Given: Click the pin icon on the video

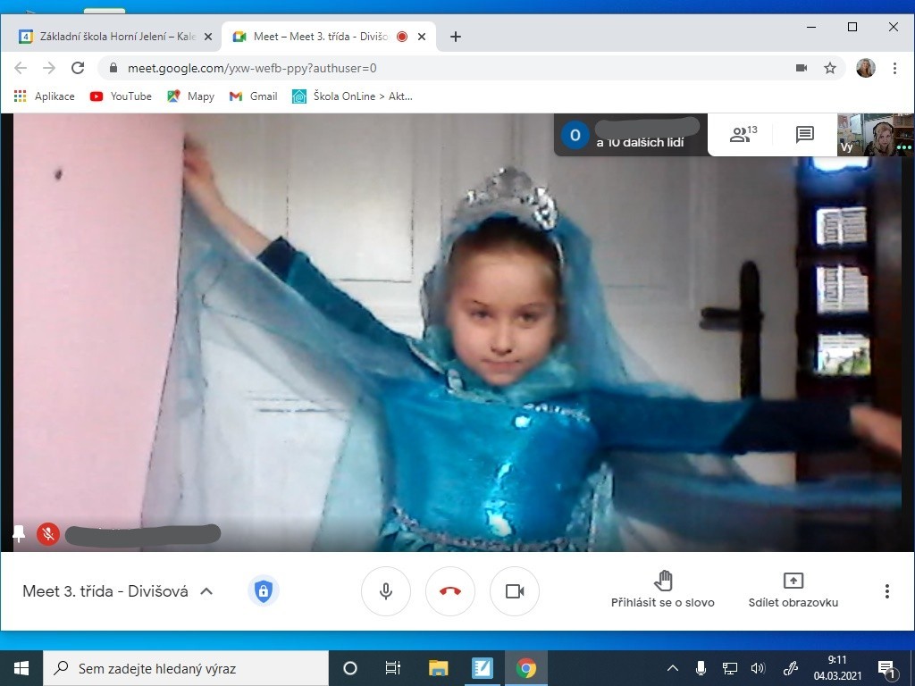Looking at the screenshot, I should [19, 534].
